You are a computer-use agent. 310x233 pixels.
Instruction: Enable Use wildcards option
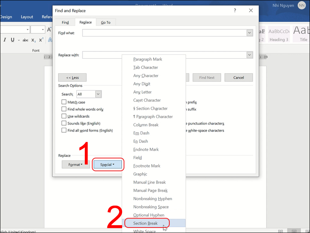[x=64, y=116]
